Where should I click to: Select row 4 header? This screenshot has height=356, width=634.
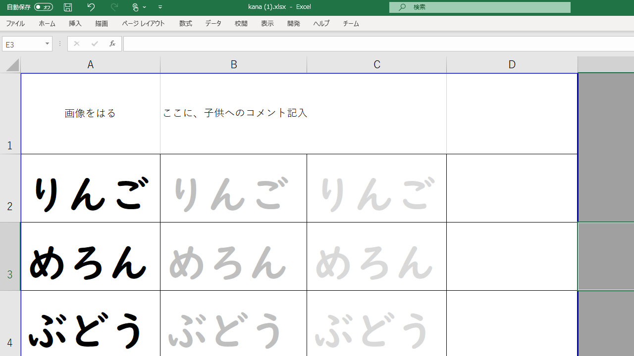click(x=10, y=323)
